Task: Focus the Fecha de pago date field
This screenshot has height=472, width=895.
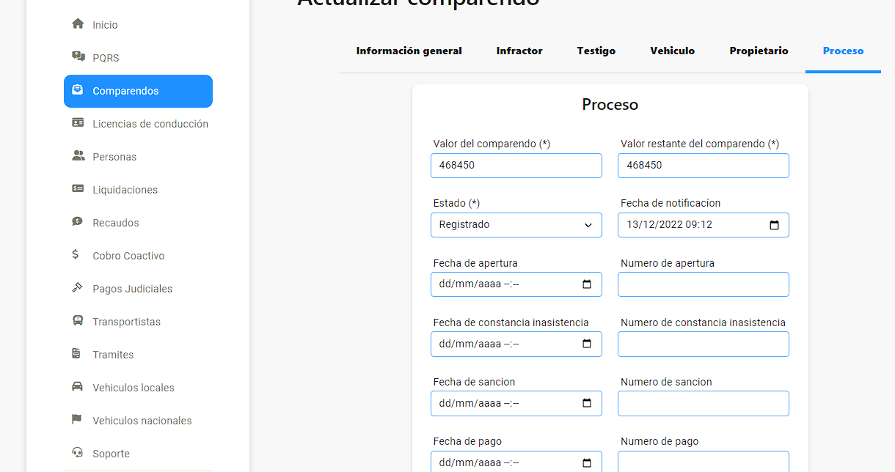Action: pyautogui.click(x=516, y=462)
